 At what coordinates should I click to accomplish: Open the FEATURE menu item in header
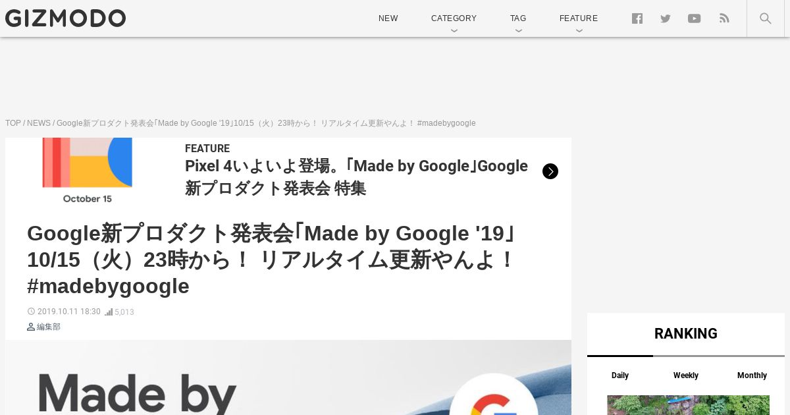click(x=579, y=18)
